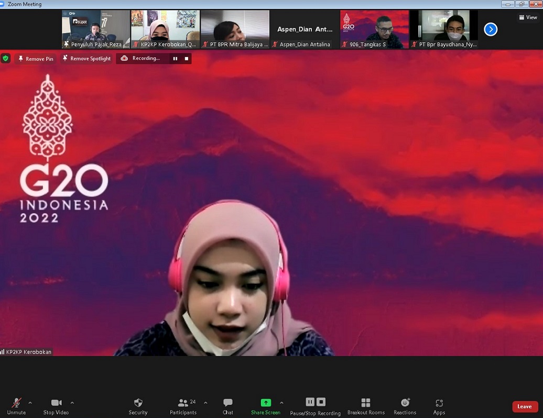Leave the meeting

(x=525, y=406)
